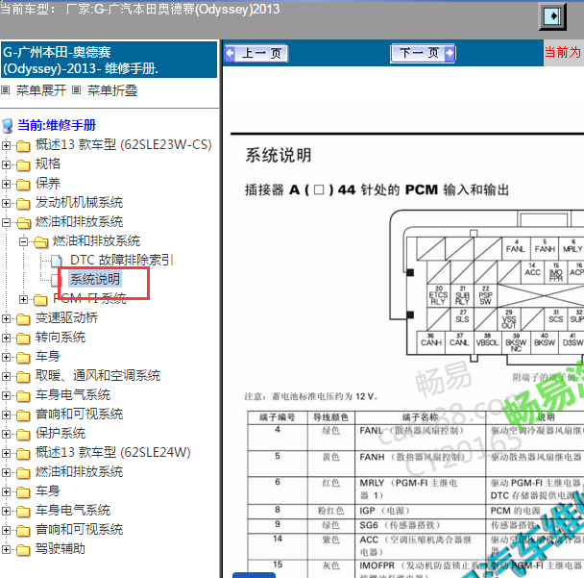
Task: Click the 驾驶辅助 folder icon
Action: point(23,550)
